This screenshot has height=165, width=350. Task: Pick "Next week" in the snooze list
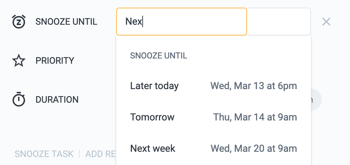point(153,149)
